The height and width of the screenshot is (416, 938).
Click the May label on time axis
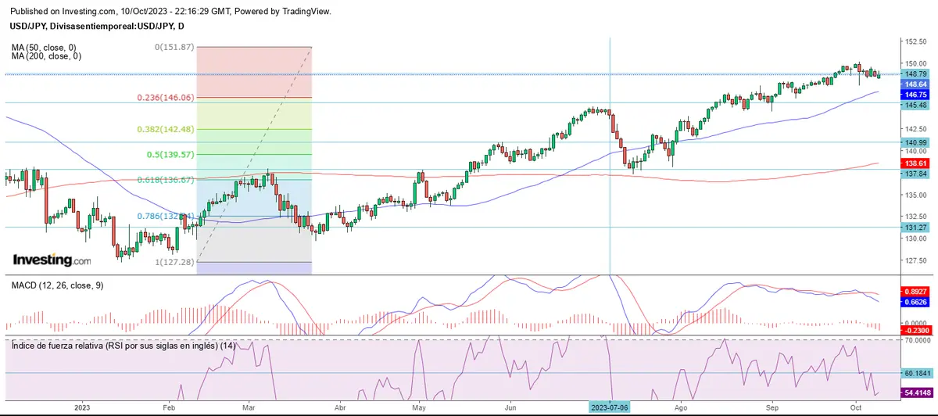419,408
